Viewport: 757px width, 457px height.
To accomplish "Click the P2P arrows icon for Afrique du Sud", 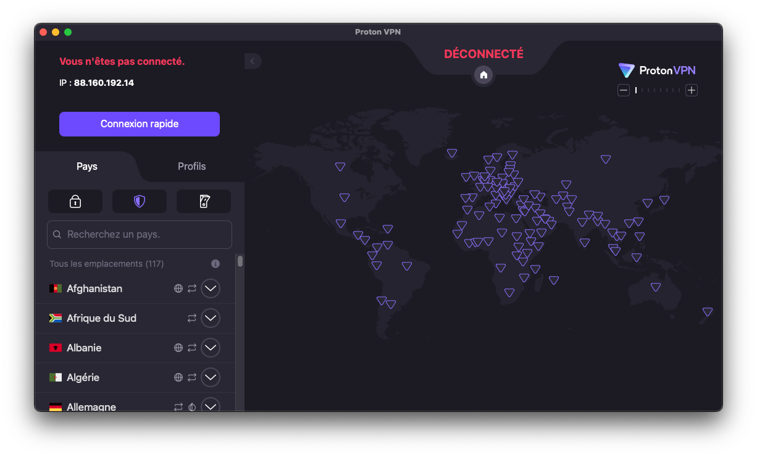I will (x=192, y=318).
